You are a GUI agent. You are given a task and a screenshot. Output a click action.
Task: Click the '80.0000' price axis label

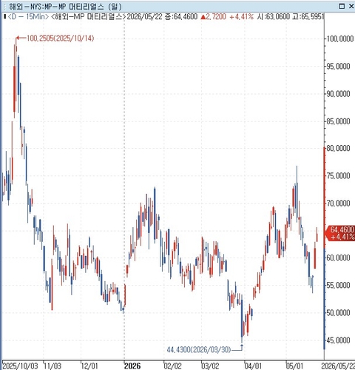pyautogui.click(x=338, y=148)
